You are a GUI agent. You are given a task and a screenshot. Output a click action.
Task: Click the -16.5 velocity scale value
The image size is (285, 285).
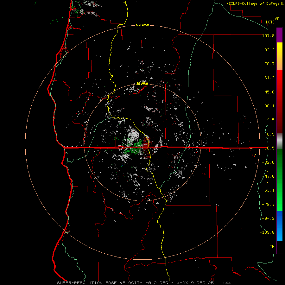[268, 148]
